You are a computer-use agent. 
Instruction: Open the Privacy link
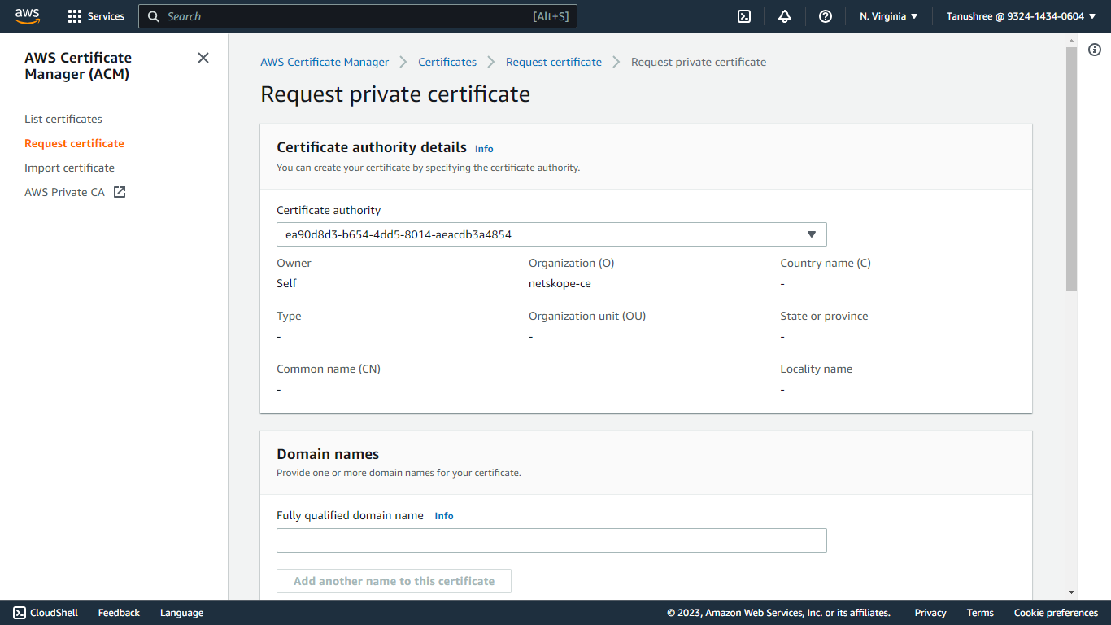pyautogui.click(x=930, y=613)
